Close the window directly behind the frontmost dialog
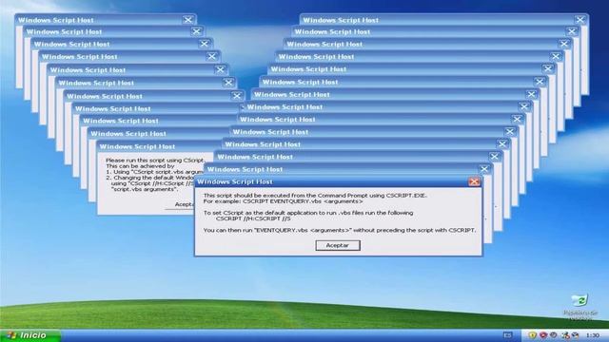 pyautogui.click(x=484, y=169)
